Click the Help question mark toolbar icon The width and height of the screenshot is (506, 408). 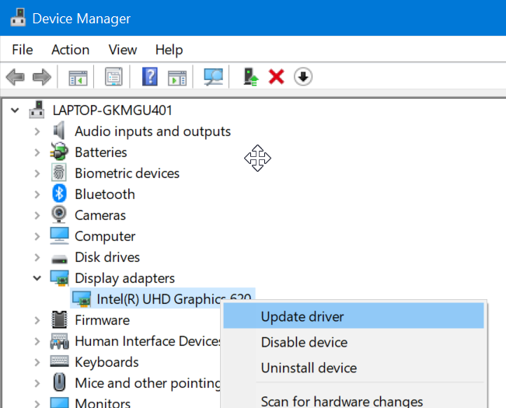150,77
